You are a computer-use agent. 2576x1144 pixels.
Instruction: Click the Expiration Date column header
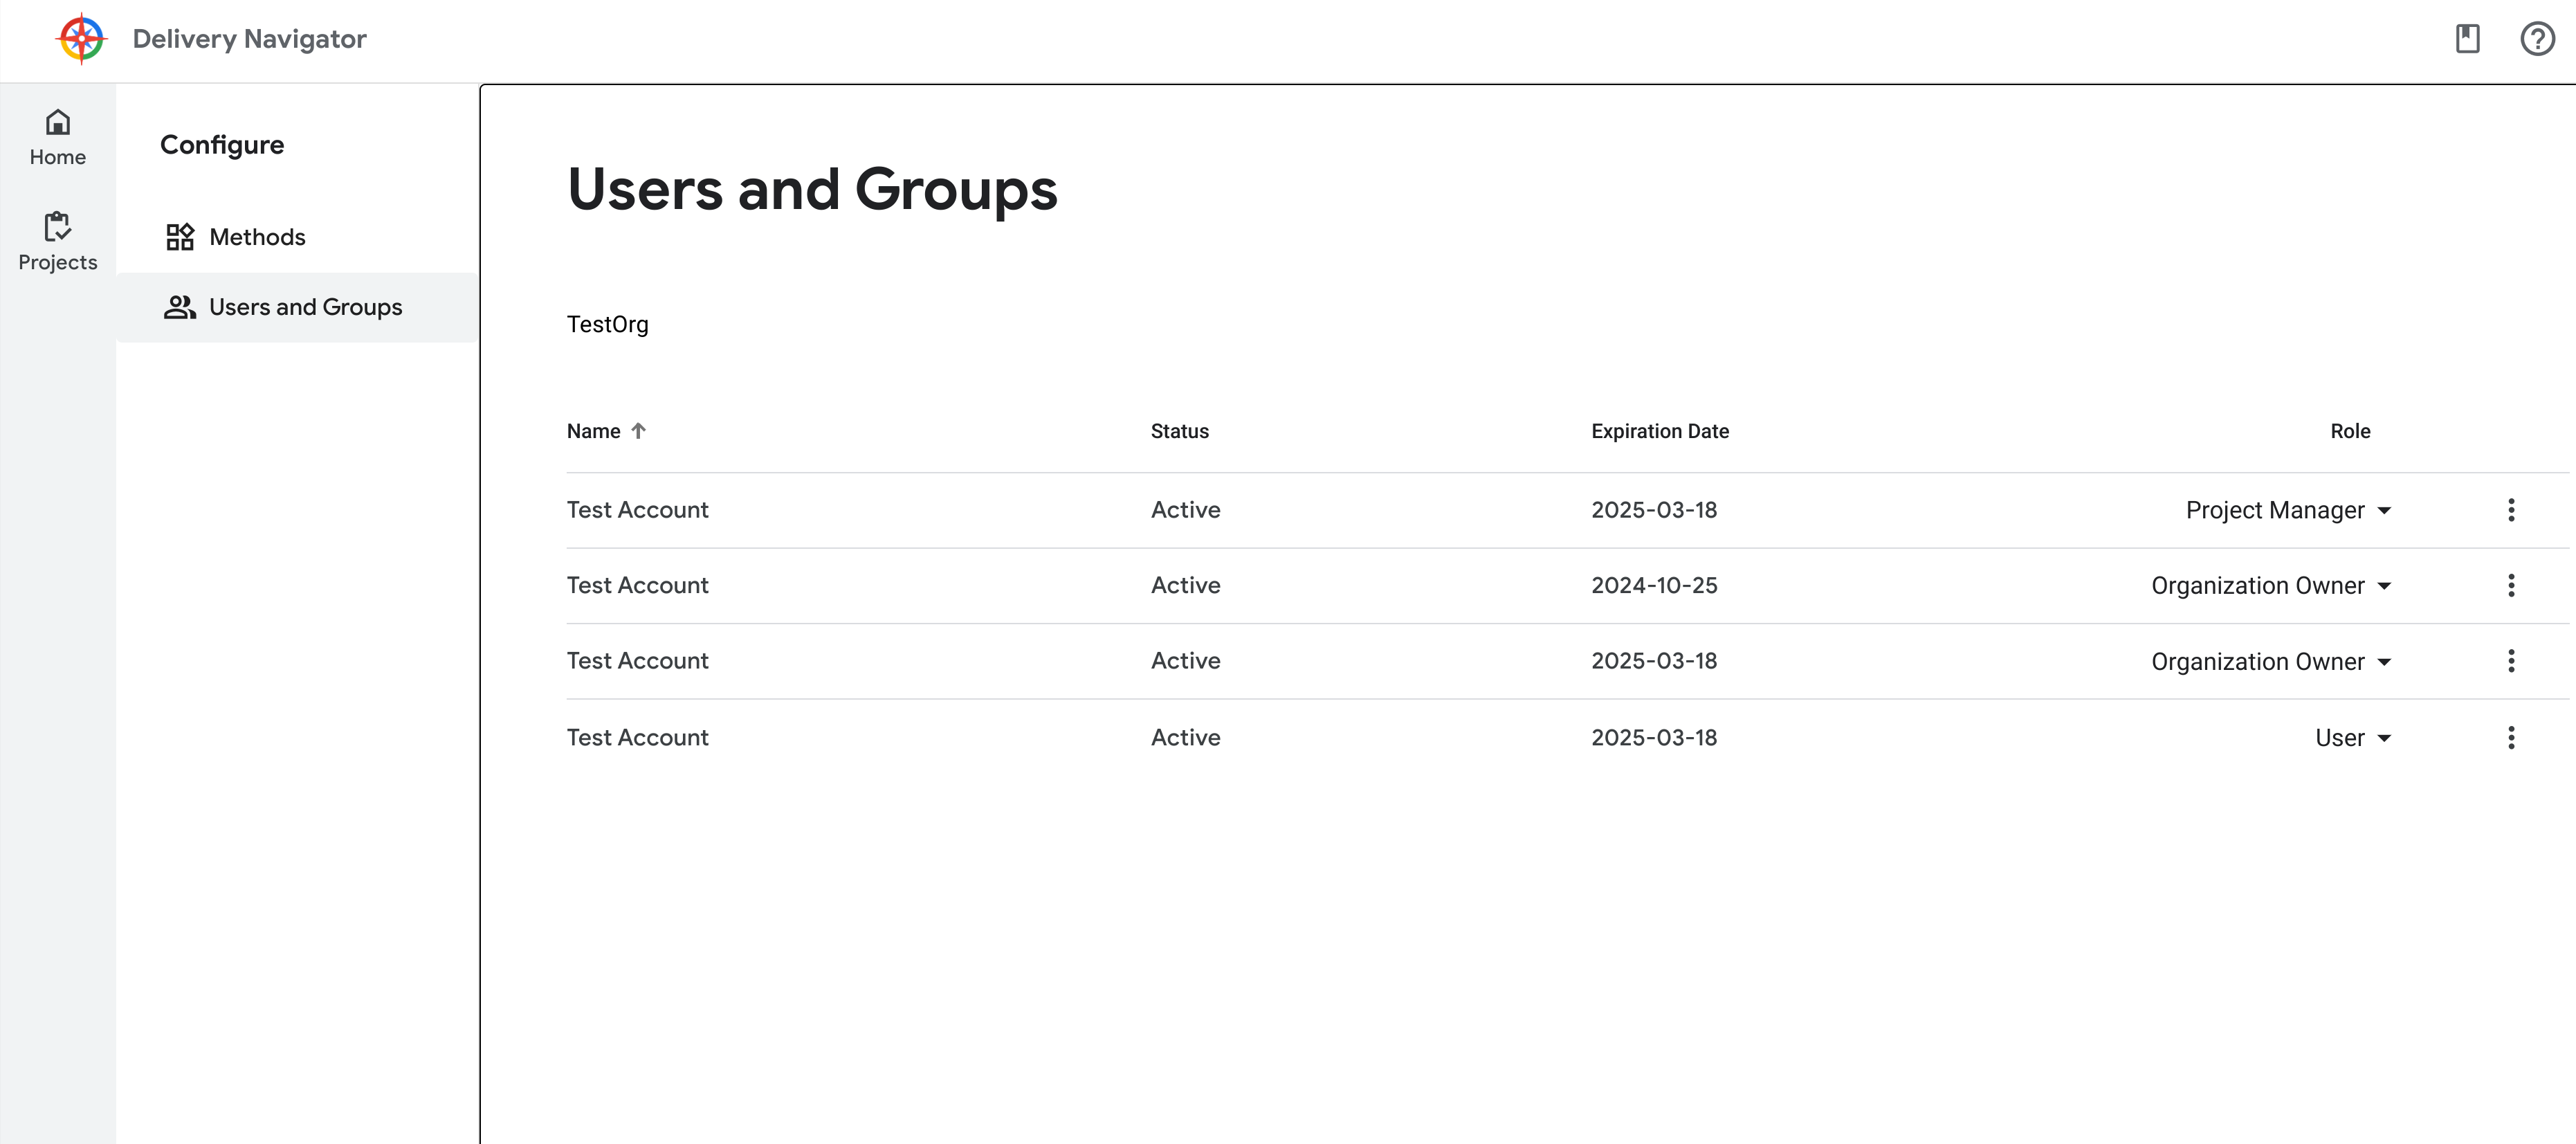pyautogui.click(x=1660, y=431)
